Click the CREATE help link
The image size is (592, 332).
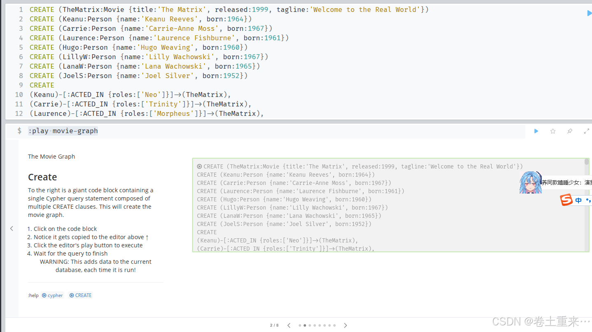tap(81, 295)
